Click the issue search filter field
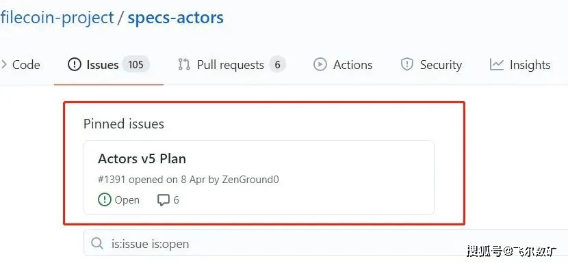The height and width of the screenshot is (263, 568). (326, 243)
